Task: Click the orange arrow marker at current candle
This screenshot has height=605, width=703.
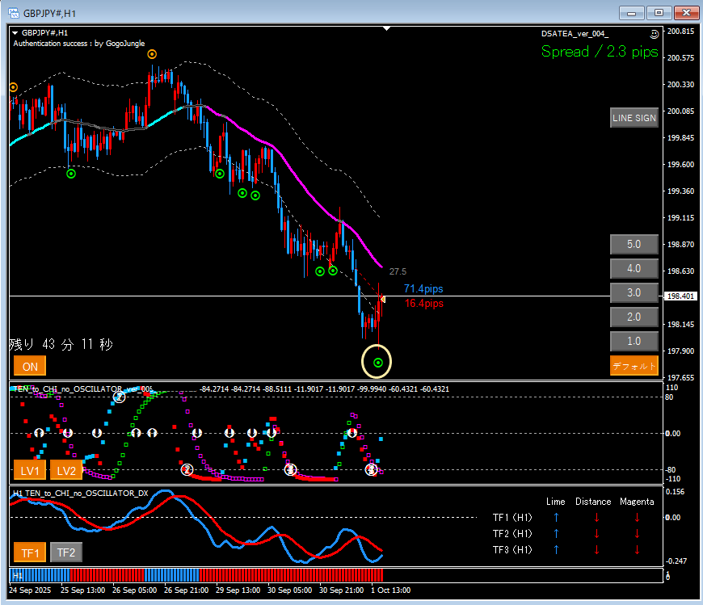Action: click(382, 300)
